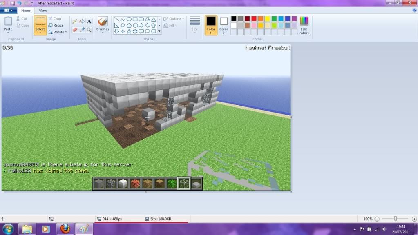
Task: Open the Resize dialog
Action: click(x=56, y=26)
